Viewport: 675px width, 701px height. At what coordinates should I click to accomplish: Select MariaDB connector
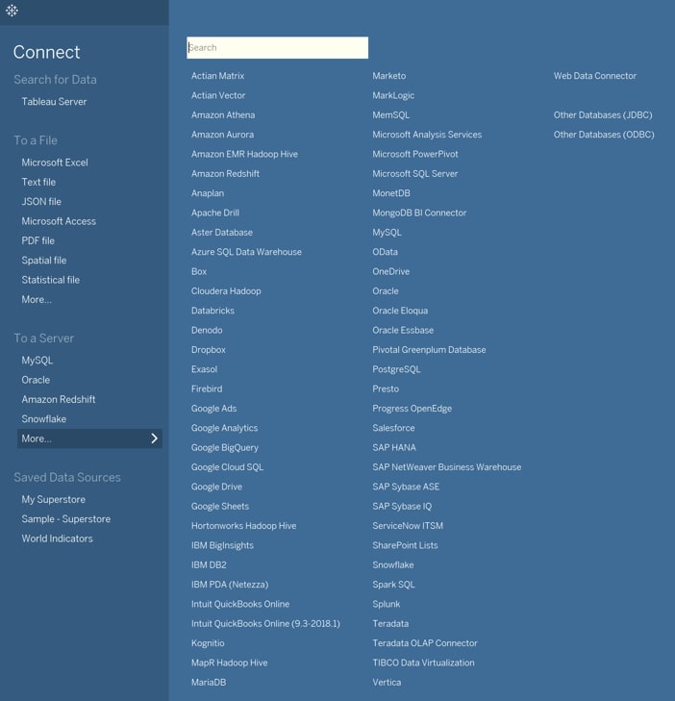209,682
